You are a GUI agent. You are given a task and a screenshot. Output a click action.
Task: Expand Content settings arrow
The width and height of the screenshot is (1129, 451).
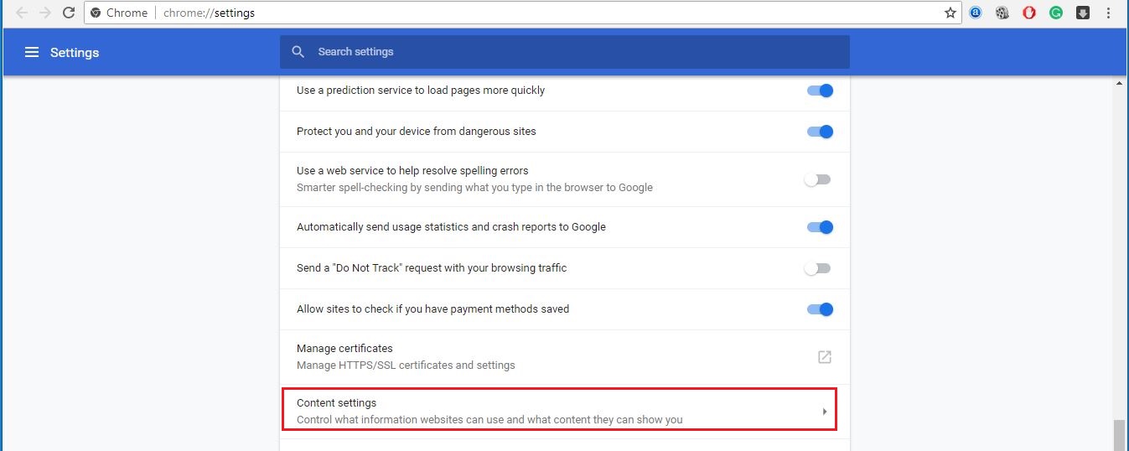(825, 412)
